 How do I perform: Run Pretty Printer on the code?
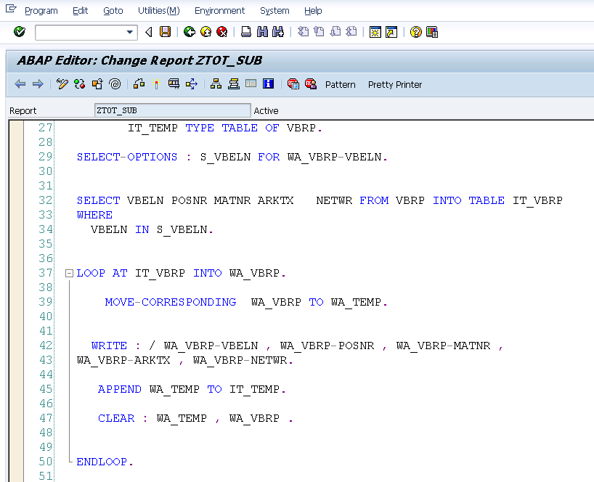394,84
